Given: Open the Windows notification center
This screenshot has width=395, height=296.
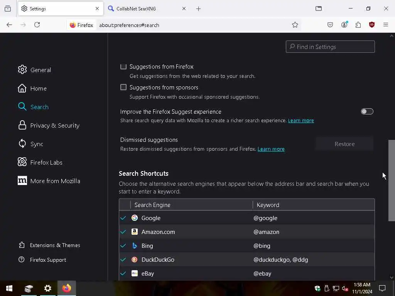Looking at the screenshot, I should point(382,288).
